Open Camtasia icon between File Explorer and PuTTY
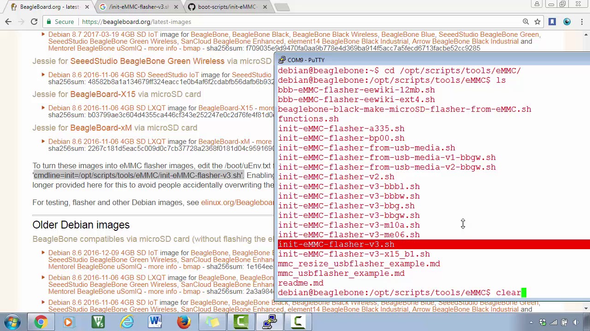The height and width of the screenshot is (331, 590). click(x=241, y=322)
